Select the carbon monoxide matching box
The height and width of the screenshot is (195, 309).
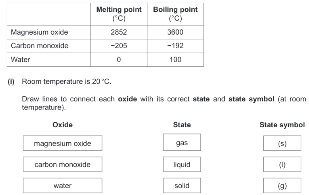pyautogui.click(x=62, y=164)
